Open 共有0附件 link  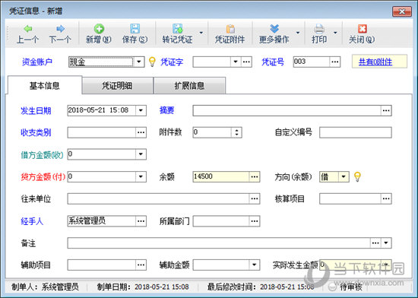pyautogui.click(x=375, y=62)
